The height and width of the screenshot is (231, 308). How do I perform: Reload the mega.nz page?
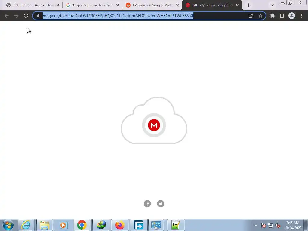[26, 16]
